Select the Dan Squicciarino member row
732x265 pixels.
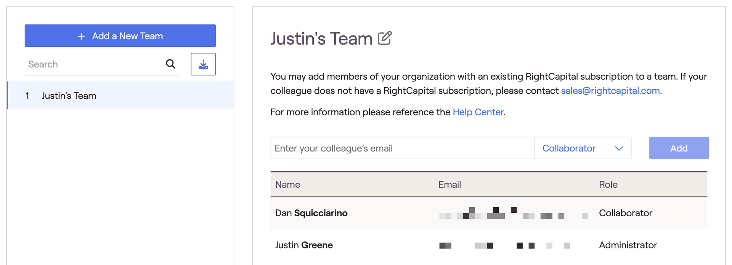click(x=489, y=213)
